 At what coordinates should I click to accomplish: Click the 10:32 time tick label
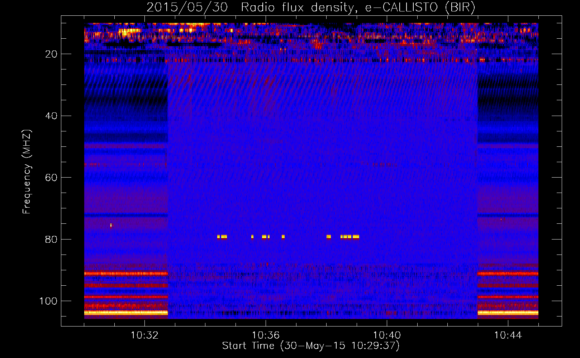point(144,335)
